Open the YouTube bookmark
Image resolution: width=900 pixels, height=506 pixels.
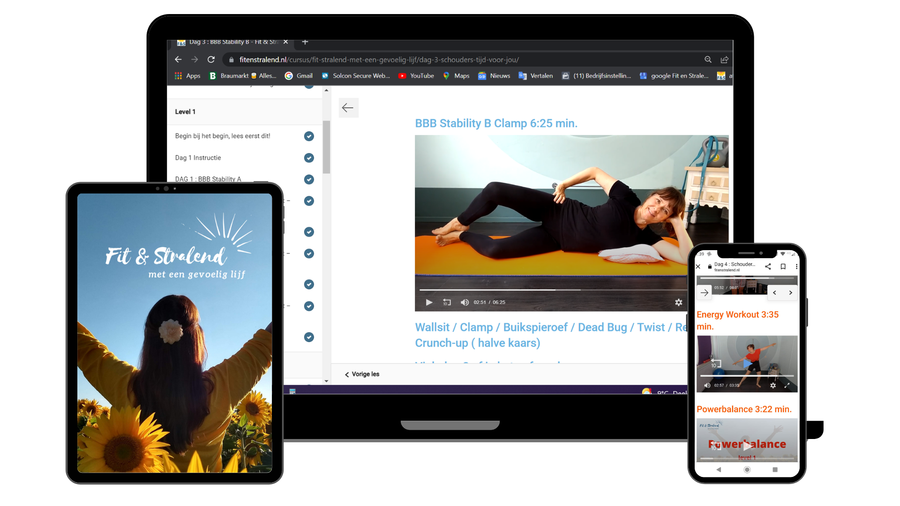(x=416, y=75)
